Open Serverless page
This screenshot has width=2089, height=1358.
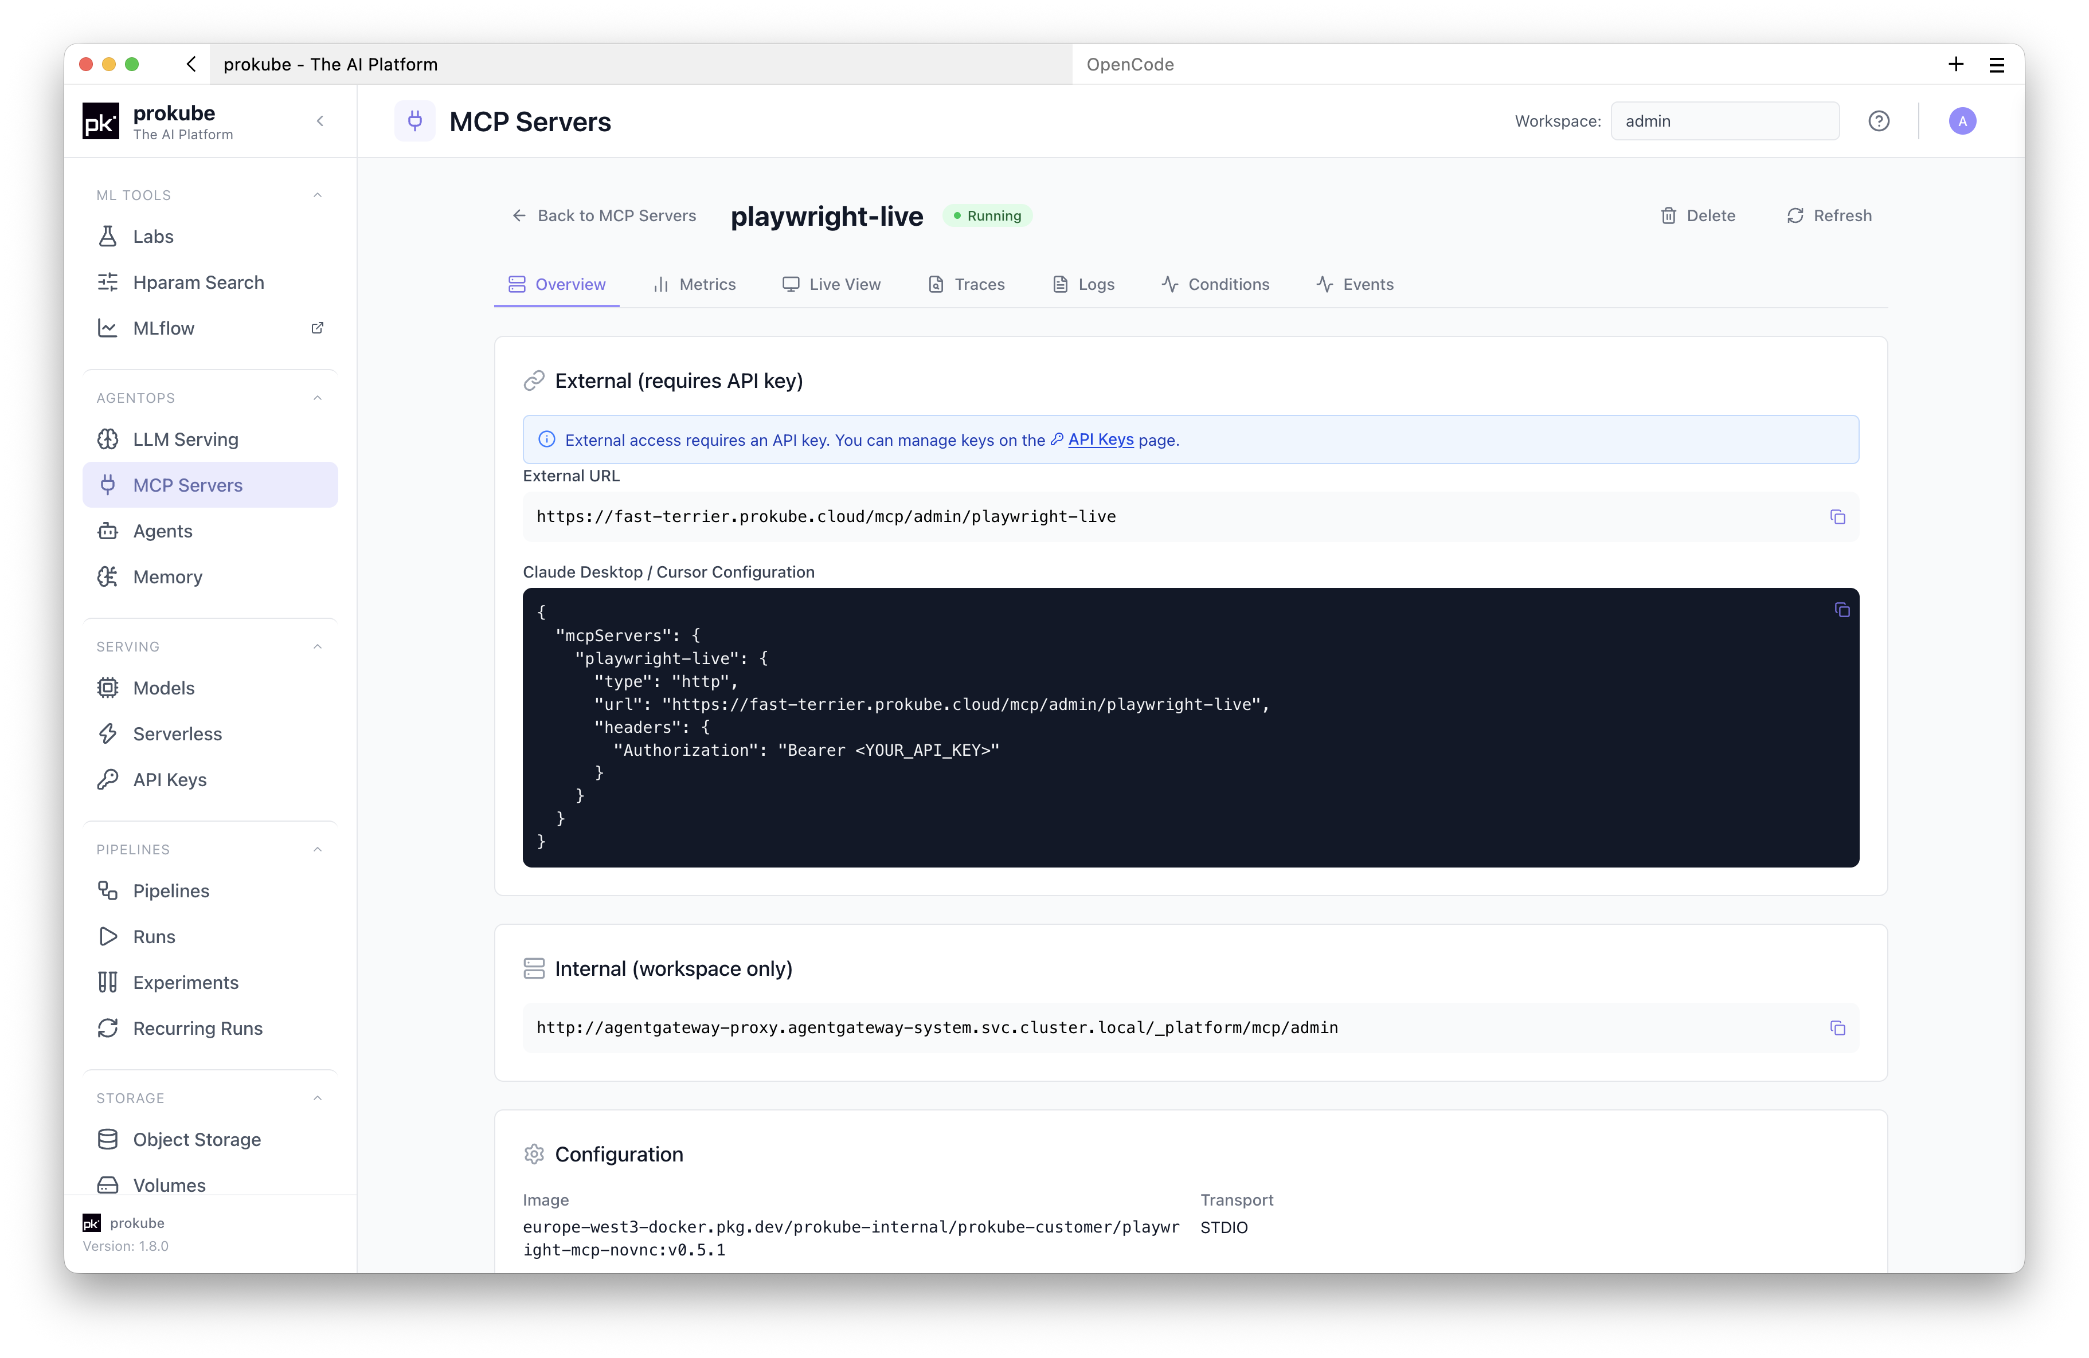coord(210,733)
